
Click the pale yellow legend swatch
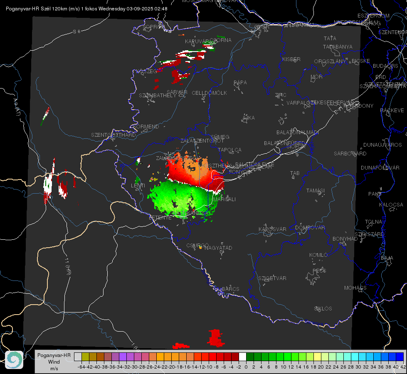tap(317, 357)
